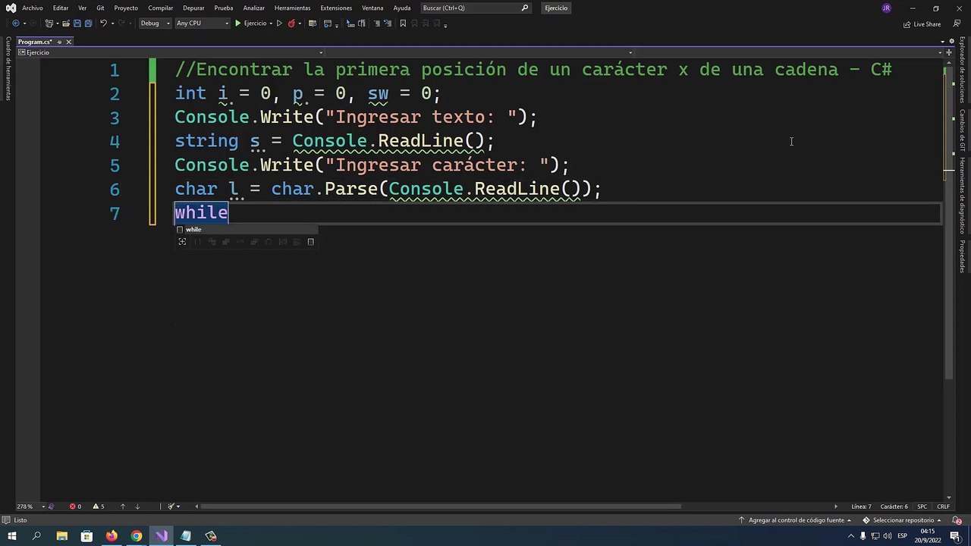Go to next issue with down arrow

pos(137,507)
